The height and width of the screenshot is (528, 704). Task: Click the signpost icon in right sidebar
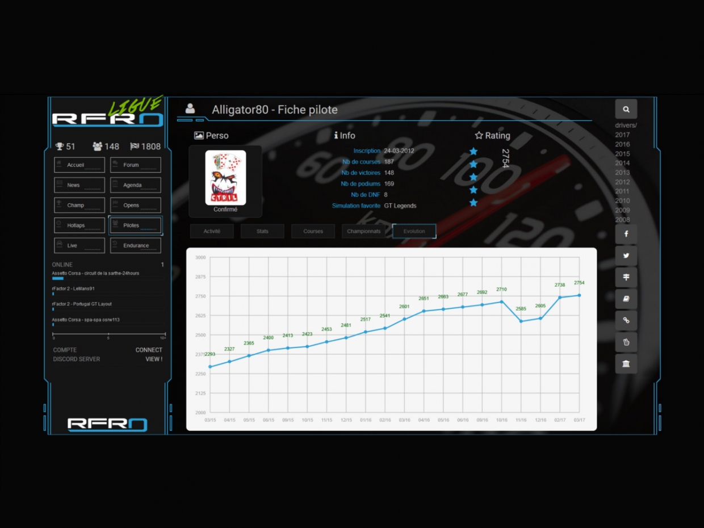[x=626, y=277]
